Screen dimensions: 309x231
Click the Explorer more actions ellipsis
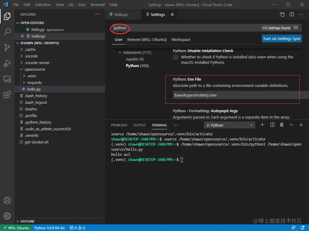point(97,14)
